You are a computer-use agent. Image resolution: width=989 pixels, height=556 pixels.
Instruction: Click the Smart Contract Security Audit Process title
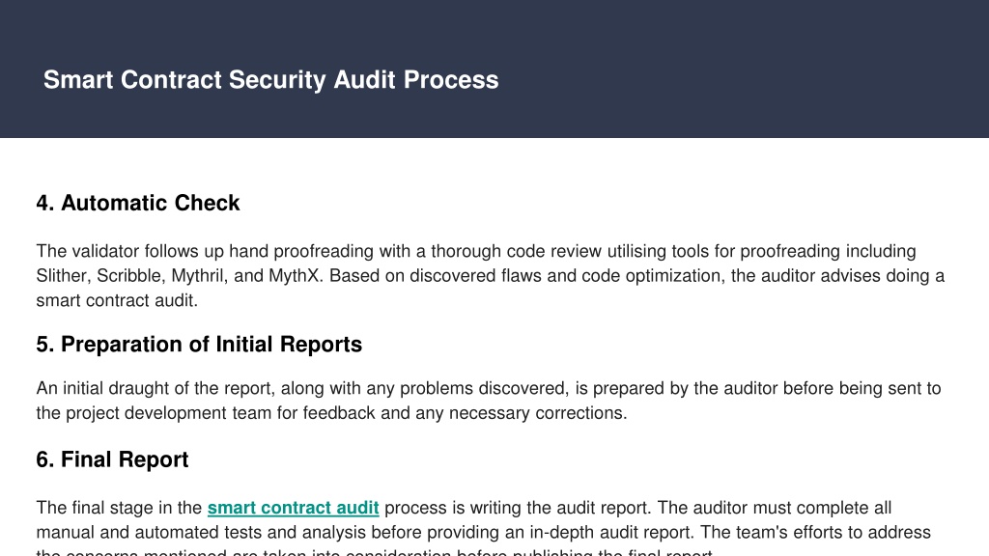(x=270, y=80)
